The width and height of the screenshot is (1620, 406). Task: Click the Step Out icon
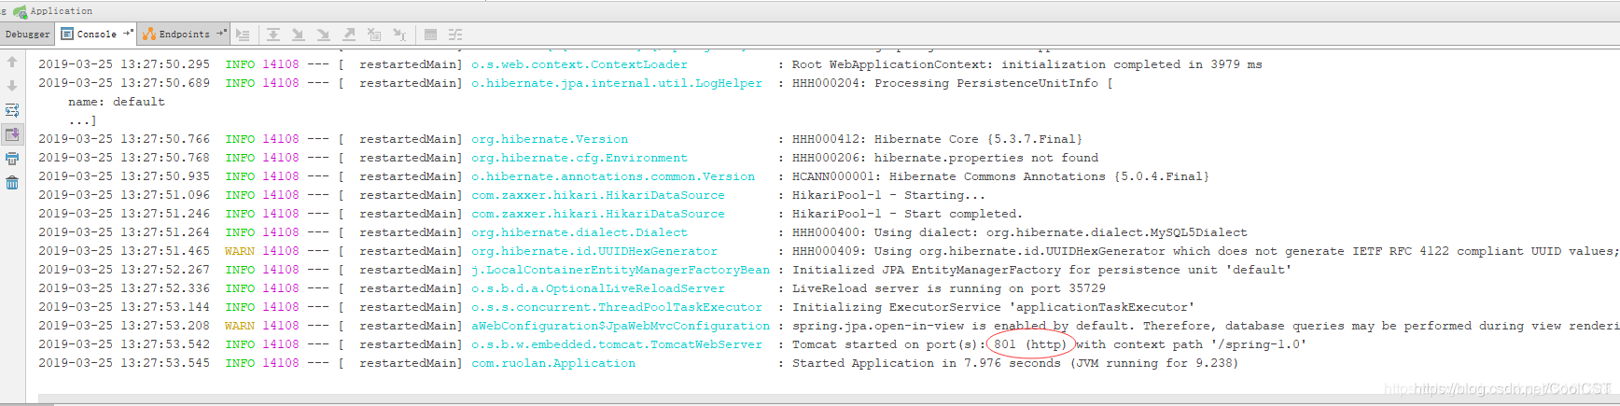pyautogui.click(x=349, y=35)
